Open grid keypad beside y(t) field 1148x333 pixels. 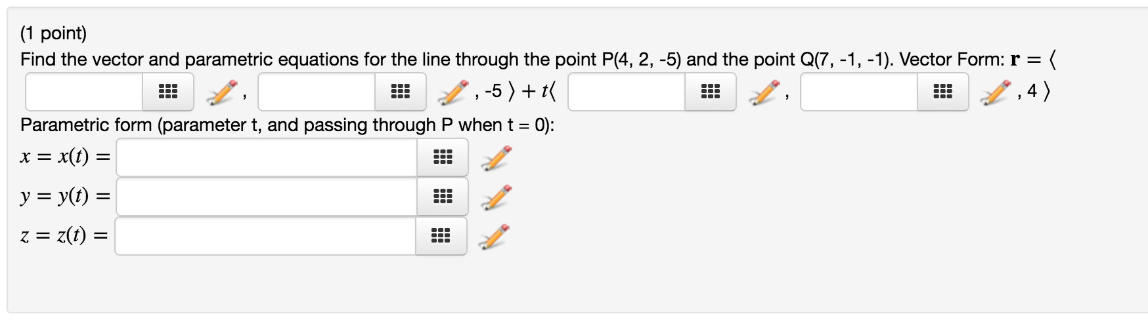coord(443,197)
